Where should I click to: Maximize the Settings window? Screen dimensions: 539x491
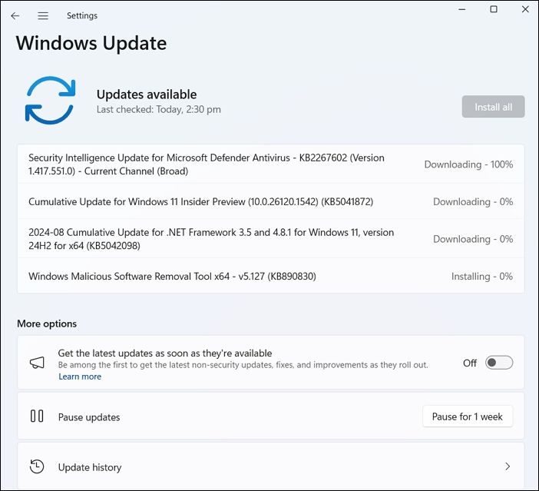(x=494, y=9)
